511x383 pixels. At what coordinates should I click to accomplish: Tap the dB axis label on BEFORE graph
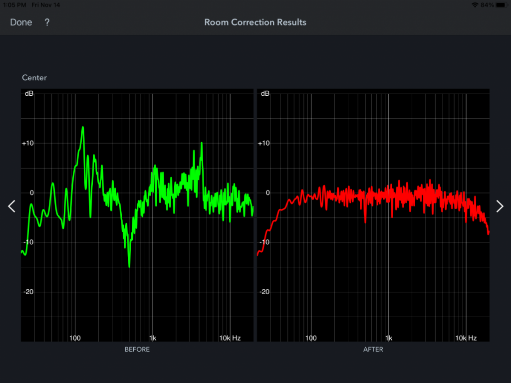pyautogui.click(x=29, y=94)
